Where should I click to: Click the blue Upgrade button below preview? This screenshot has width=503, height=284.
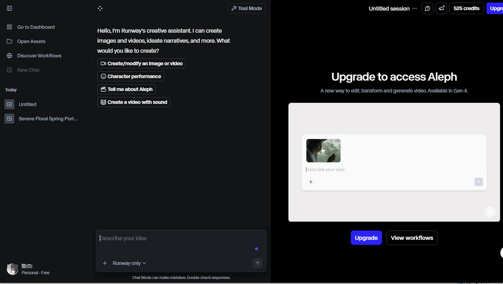pos(366,238)
